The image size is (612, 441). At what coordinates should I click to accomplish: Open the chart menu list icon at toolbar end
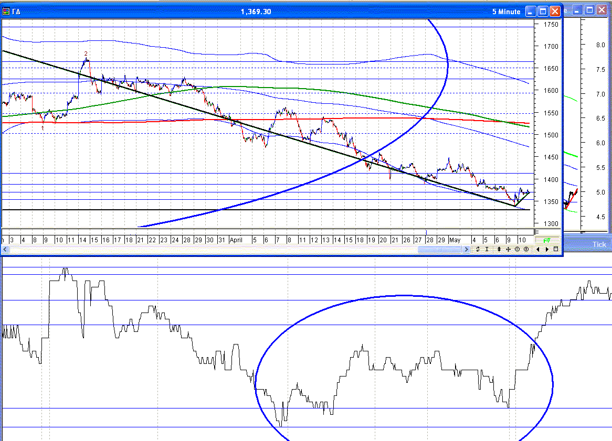coord(555,250)
